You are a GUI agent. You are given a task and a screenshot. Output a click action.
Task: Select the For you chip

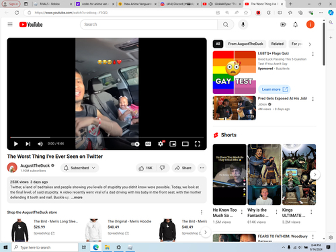pyautogui.click(x=297, y=44)
